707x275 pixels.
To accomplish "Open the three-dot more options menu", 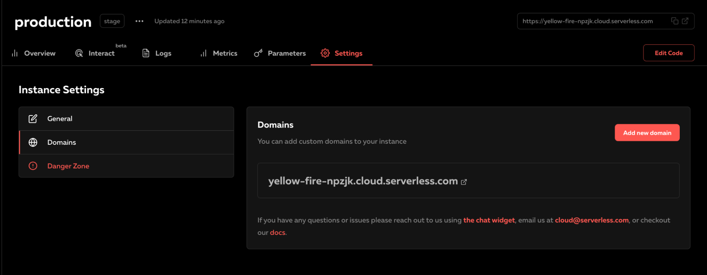I will click(139, 21).
